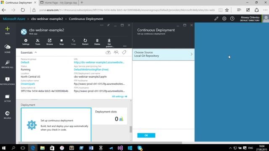Open the Settings command in web app toolbar
This screenshot has height=151, width=269.
[x=26, y=42]
